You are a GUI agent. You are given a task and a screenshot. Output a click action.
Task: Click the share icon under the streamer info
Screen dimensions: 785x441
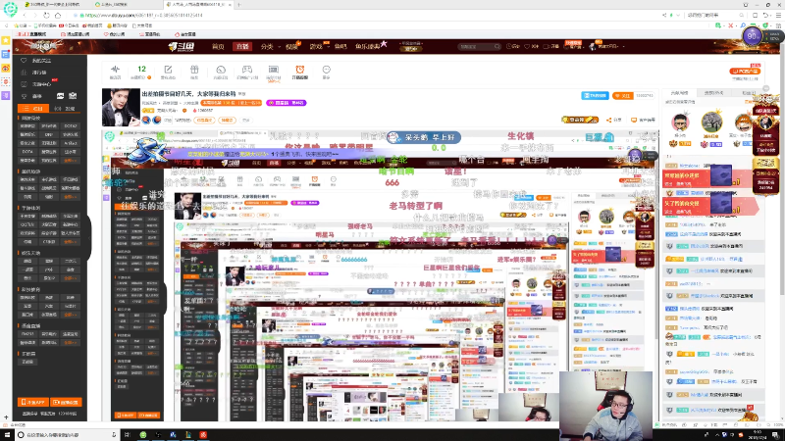(x=614, y=120)
